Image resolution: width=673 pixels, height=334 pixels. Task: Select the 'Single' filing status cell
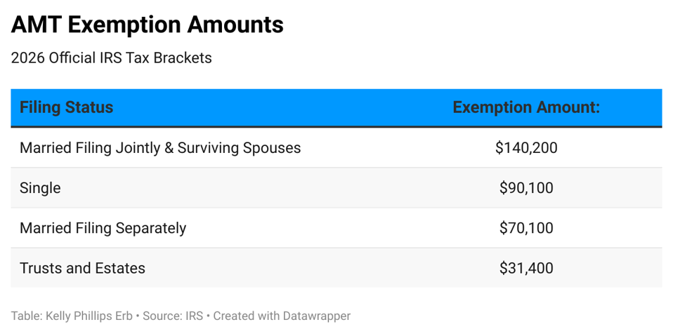point(40,188)
